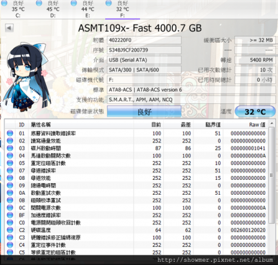The width and height of the screenshot is (278, 265).
Task: Click features field S.M.A.R.T., APM, AAM, NCQ
Action: (192, 99)
